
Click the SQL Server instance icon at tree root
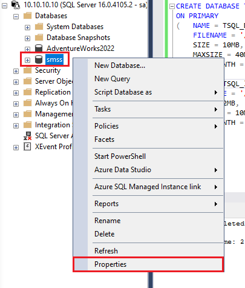coord(16,5)
